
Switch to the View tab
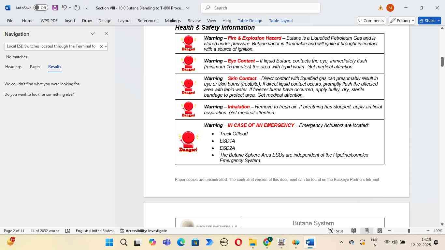point(211,21)
